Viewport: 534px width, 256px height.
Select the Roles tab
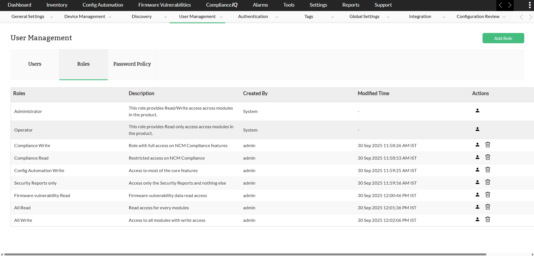click(x=84, y=64)
